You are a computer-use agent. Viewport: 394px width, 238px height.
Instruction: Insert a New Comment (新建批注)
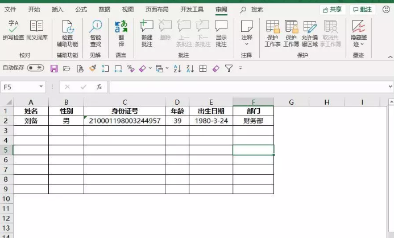[x=147, y=34]
